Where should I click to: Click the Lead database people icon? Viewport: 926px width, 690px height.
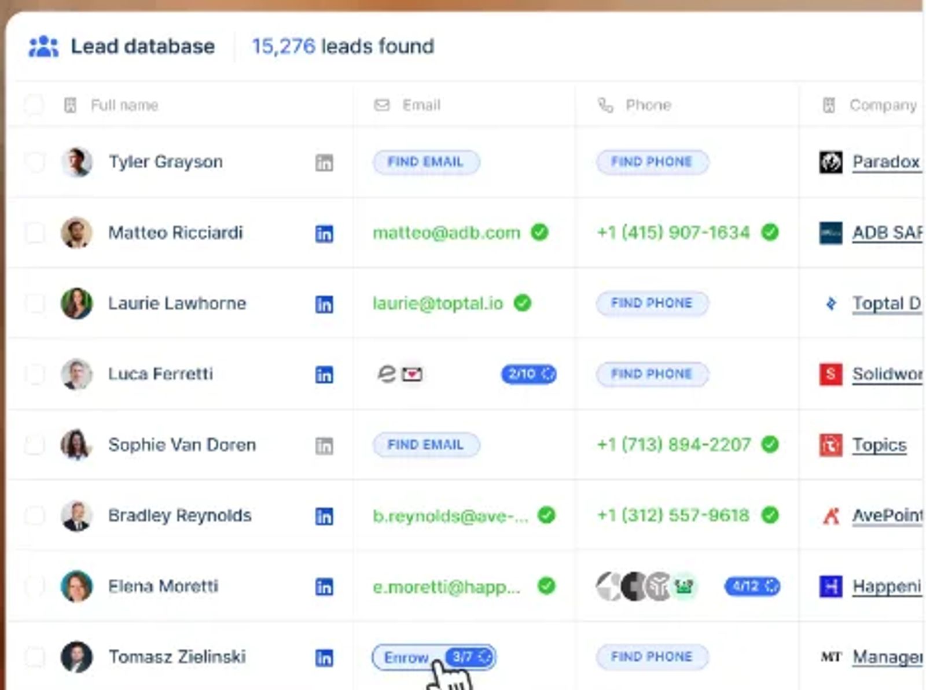[43, 46]
